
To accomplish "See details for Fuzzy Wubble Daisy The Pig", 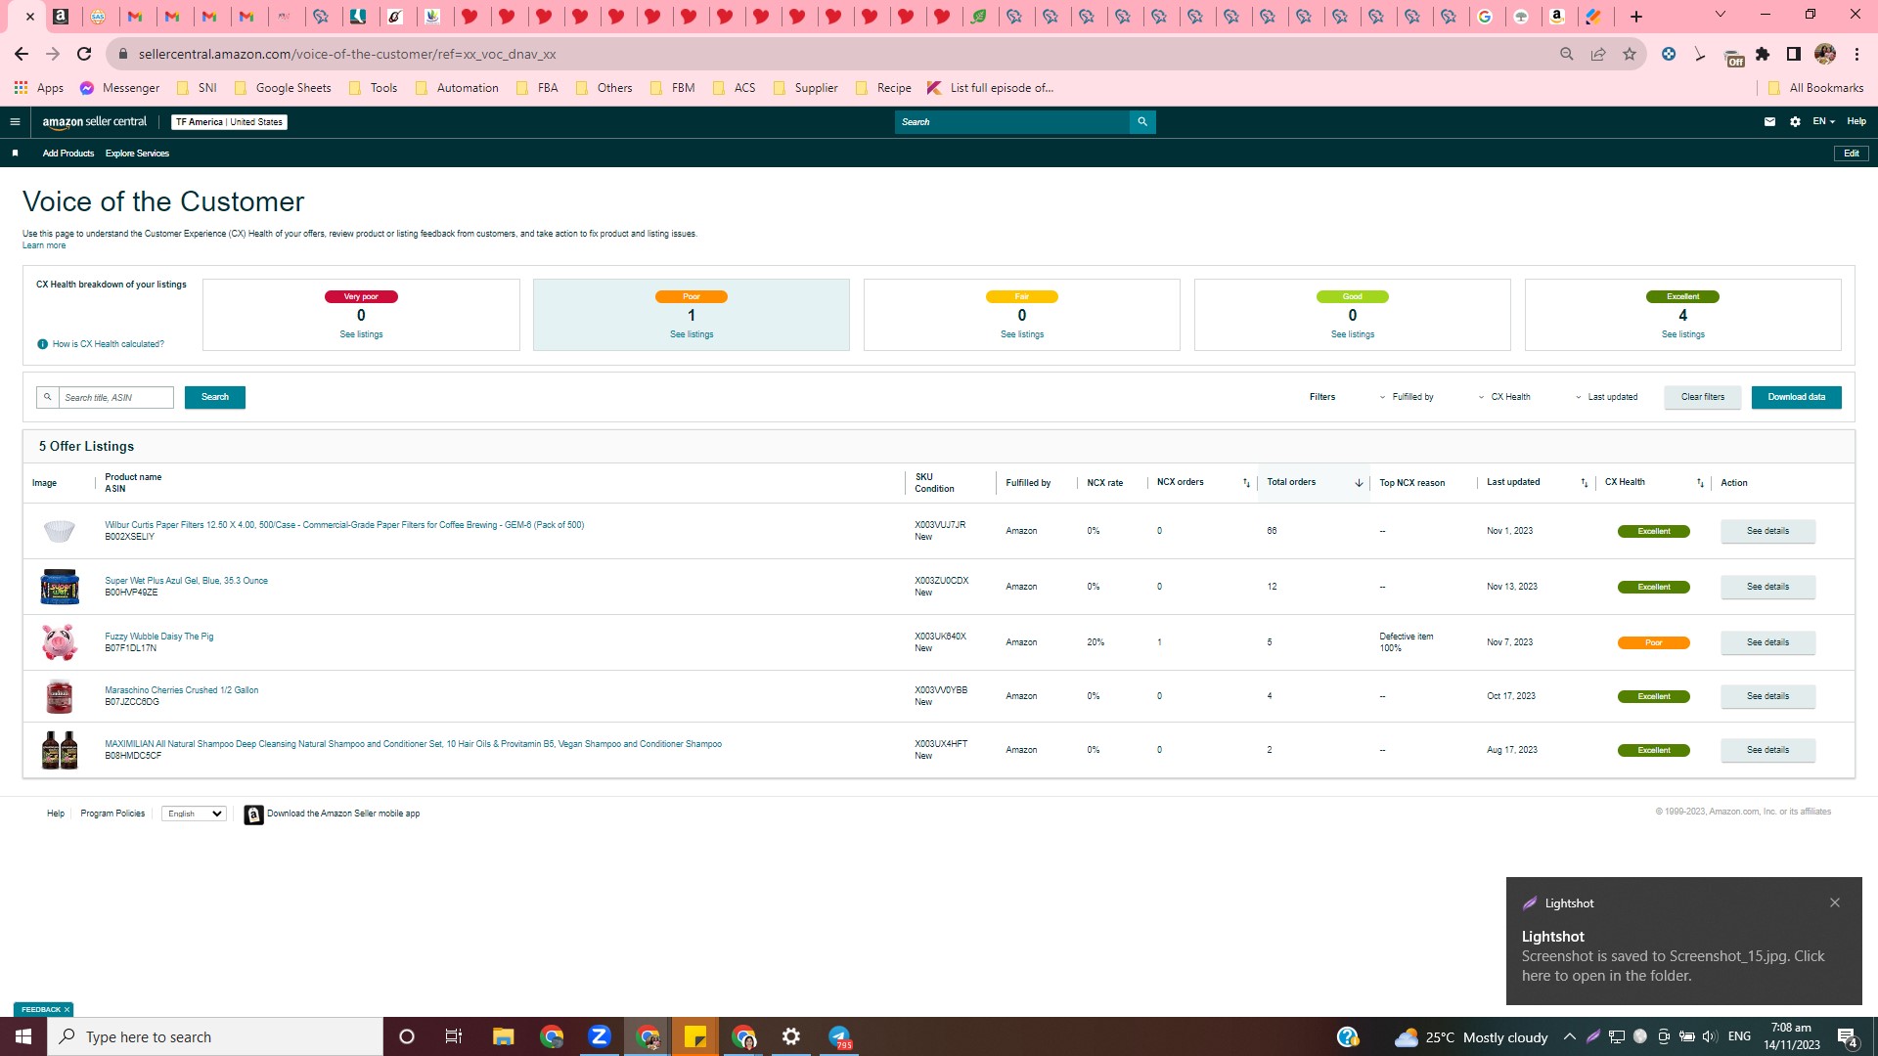I will tap(1768, 643).
